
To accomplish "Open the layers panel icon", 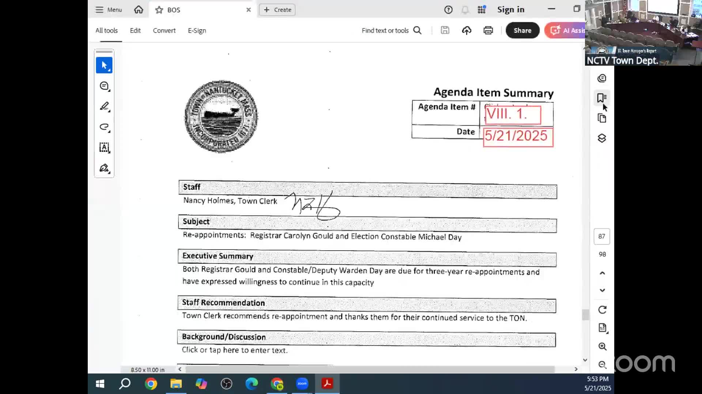I will pos(601,138).
